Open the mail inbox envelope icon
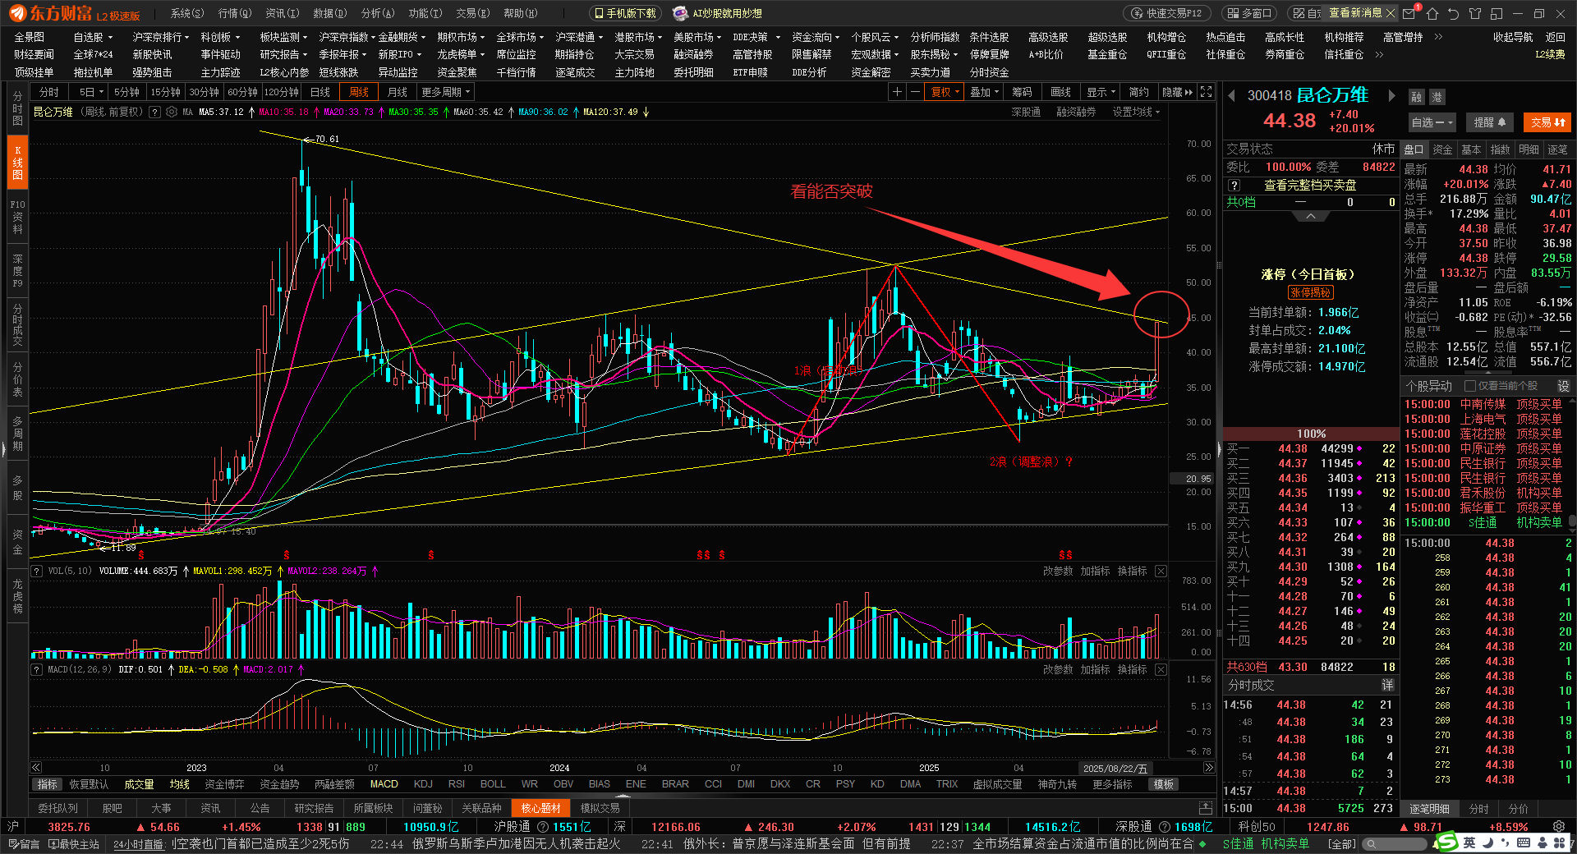The width and height of the screenshot is (1577, 854). (1409, 14)
